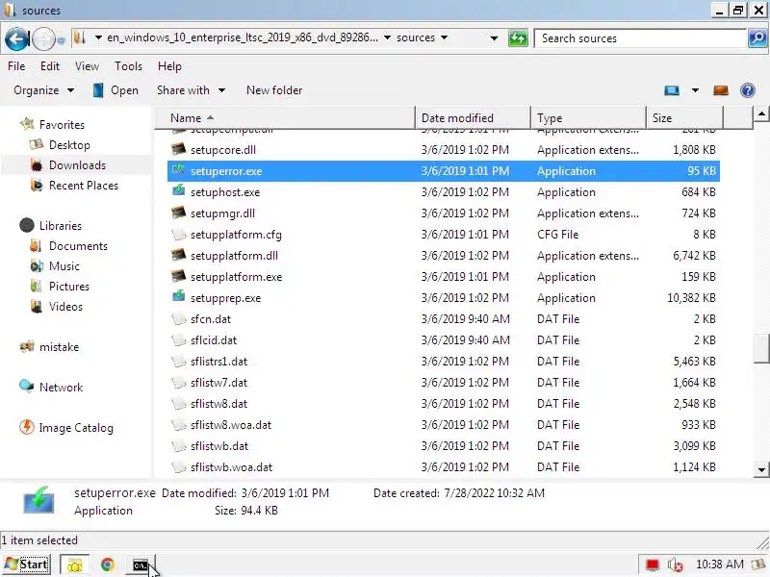Click the Forward navigation arrow

[x=43, y=38]
